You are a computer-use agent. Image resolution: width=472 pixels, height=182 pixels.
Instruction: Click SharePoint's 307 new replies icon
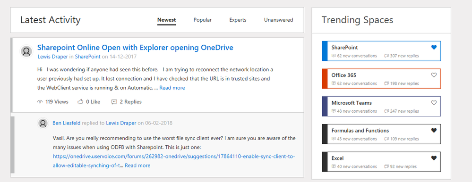386,56
